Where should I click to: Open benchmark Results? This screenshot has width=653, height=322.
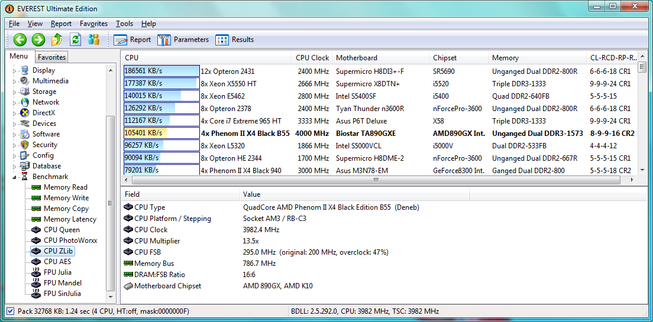(x=234, y=40)
